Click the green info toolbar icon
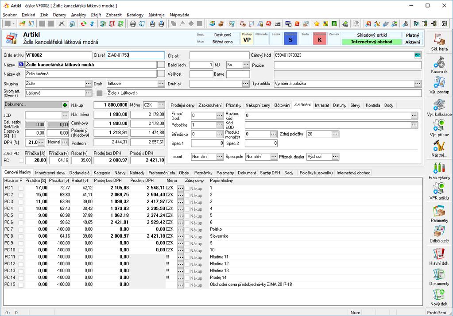This screenshot has height=316, width=453. (x=334, y=24)
